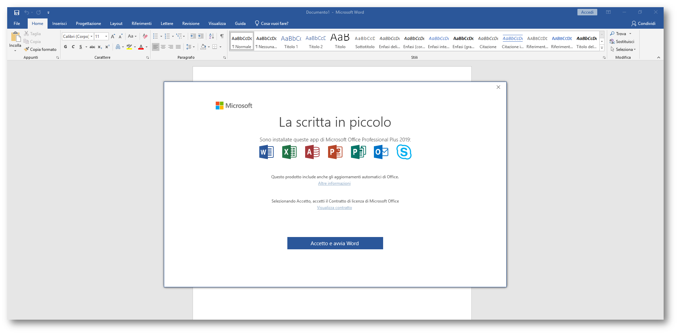Apply the yellow text highlight color

click(x=129, y=47)
